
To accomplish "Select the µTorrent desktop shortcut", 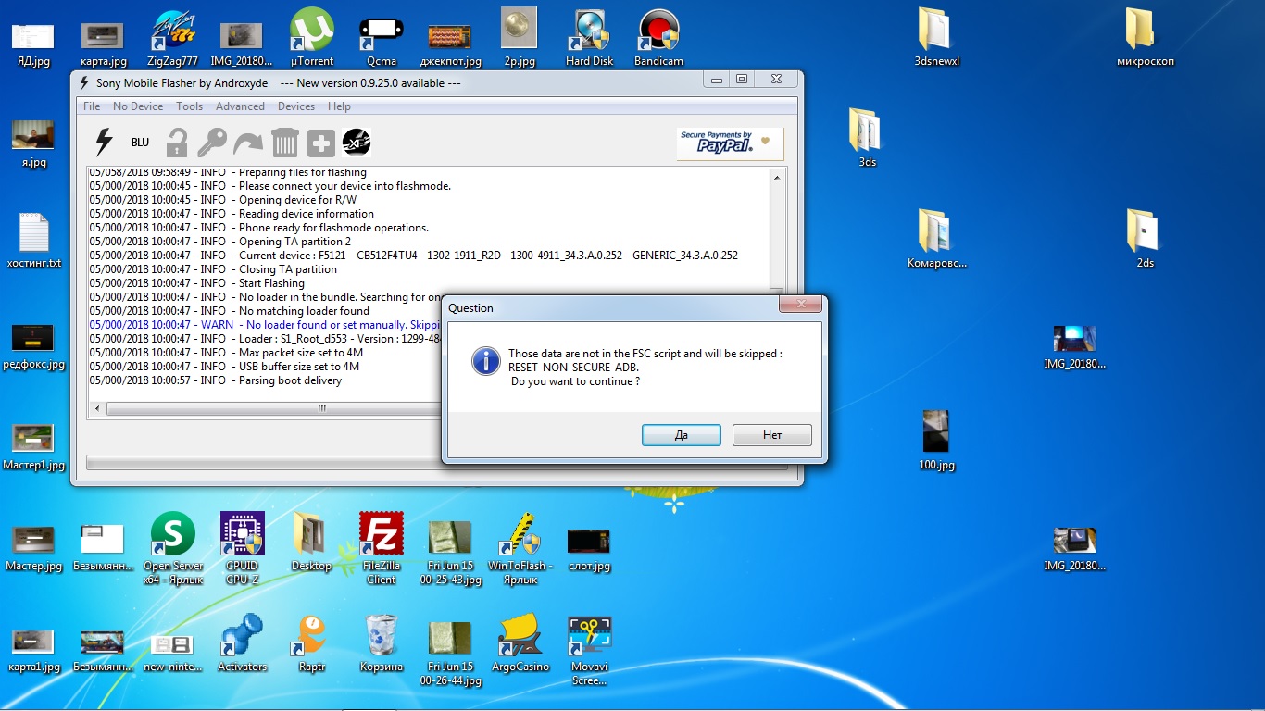I will coord(312,37).
